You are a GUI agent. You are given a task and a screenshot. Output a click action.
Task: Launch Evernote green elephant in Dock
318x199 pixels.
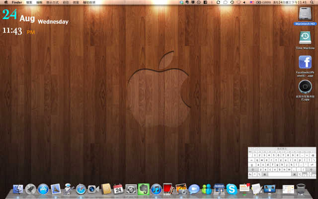click(144, 189)
